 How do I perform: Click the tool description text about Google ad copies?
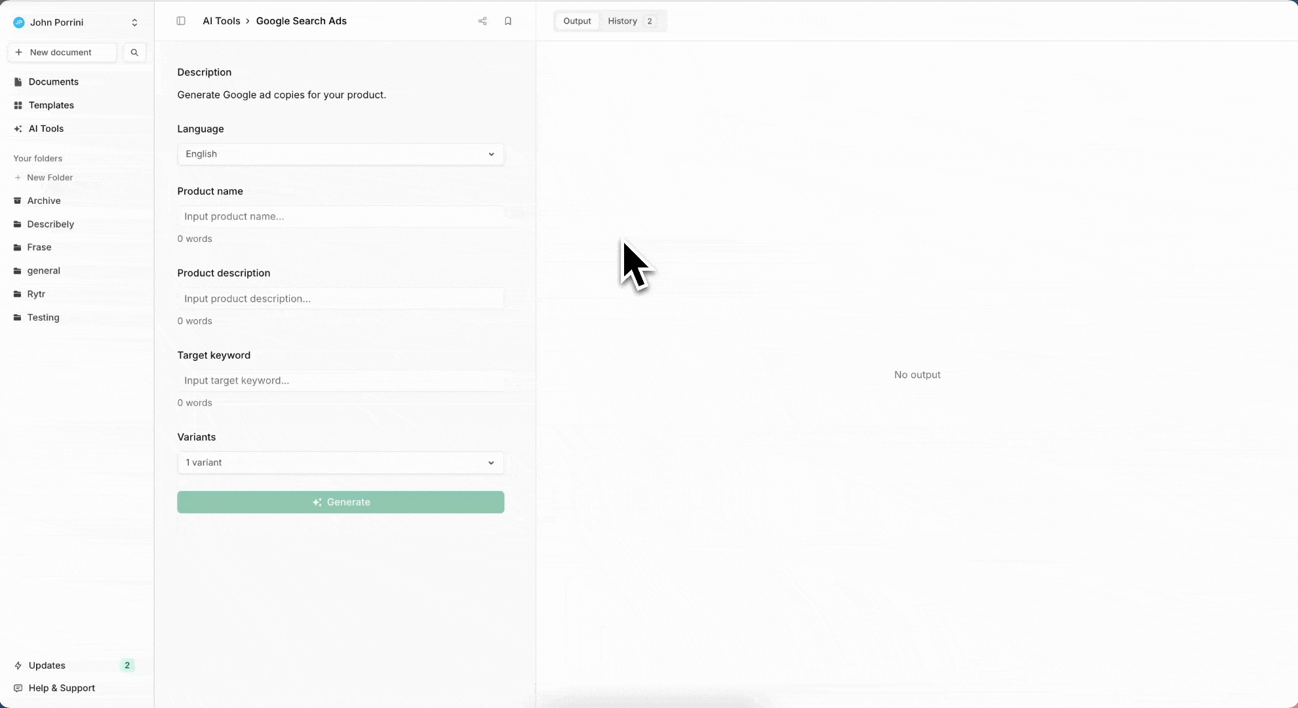tap(282, 95)
